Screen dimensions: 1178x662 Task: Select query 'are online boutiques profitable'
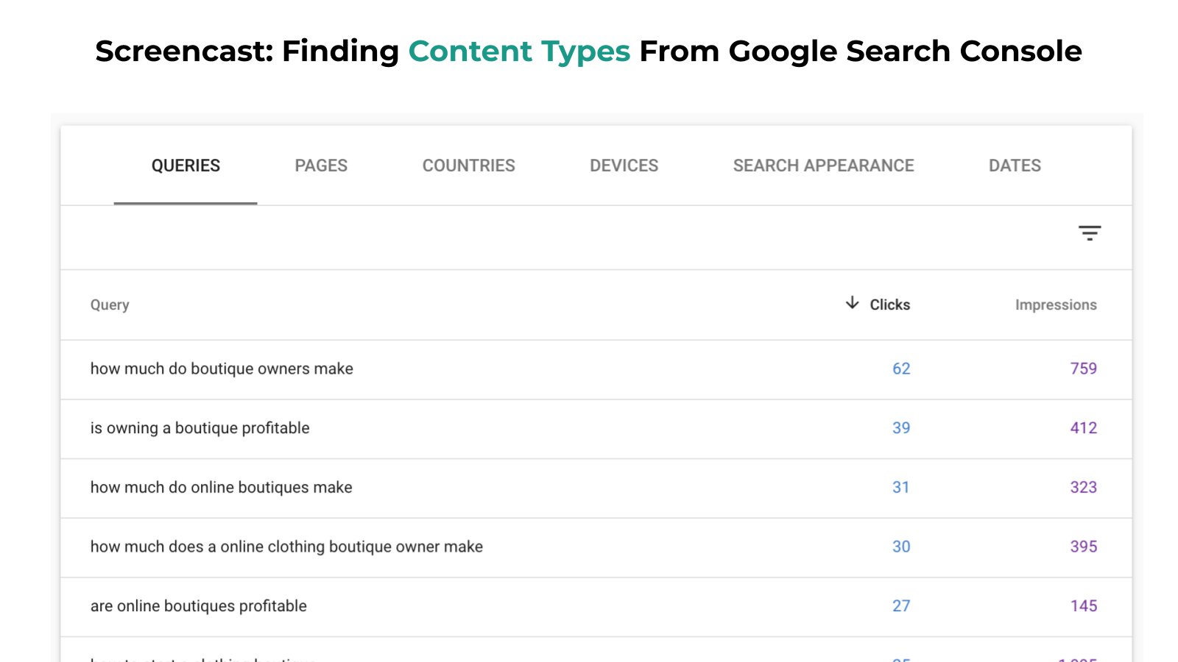[x=198, y=606]
